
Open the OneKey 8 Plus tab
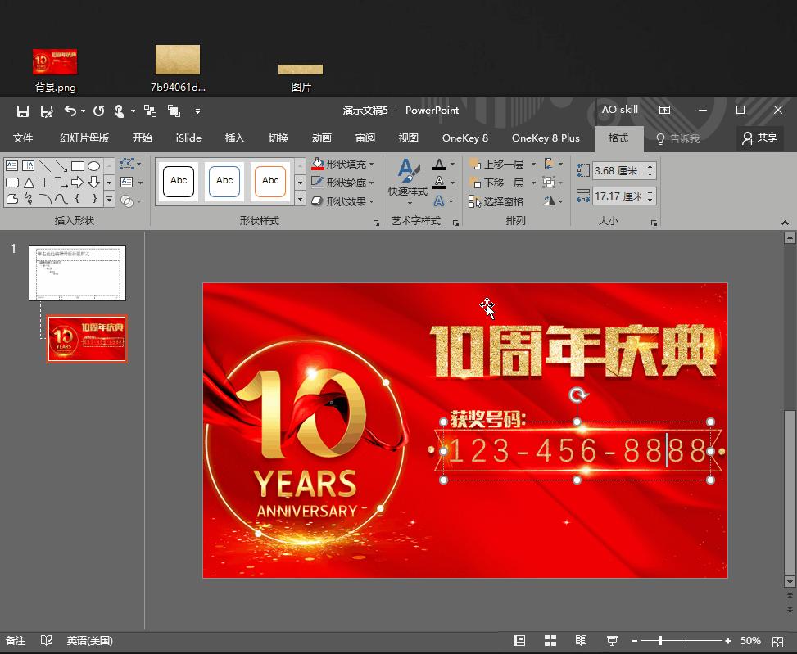[546, 138]
